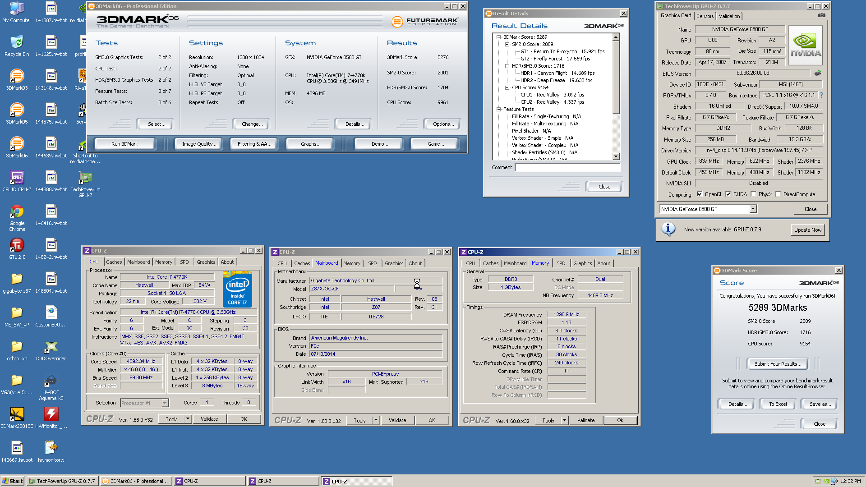Open Caches tab in CPU-Z CPU window

(114, 262)
